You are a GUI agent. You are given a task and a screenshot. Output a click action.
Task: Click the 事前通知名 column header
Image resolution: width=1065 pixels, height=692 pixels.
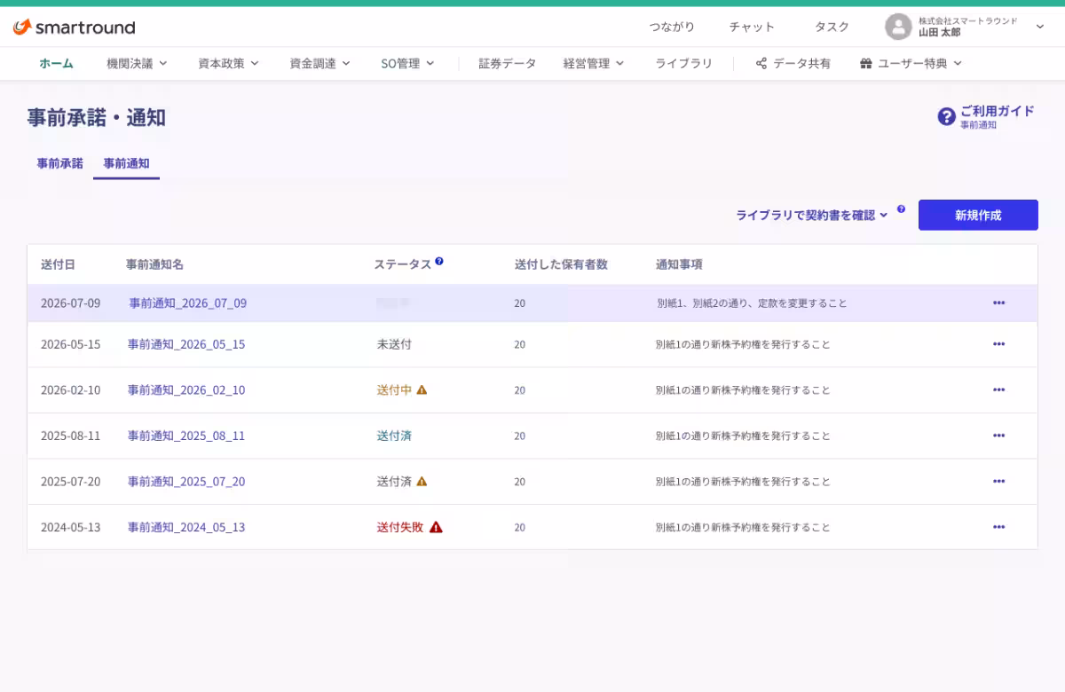pyautogui.click(x=154, y=264)
